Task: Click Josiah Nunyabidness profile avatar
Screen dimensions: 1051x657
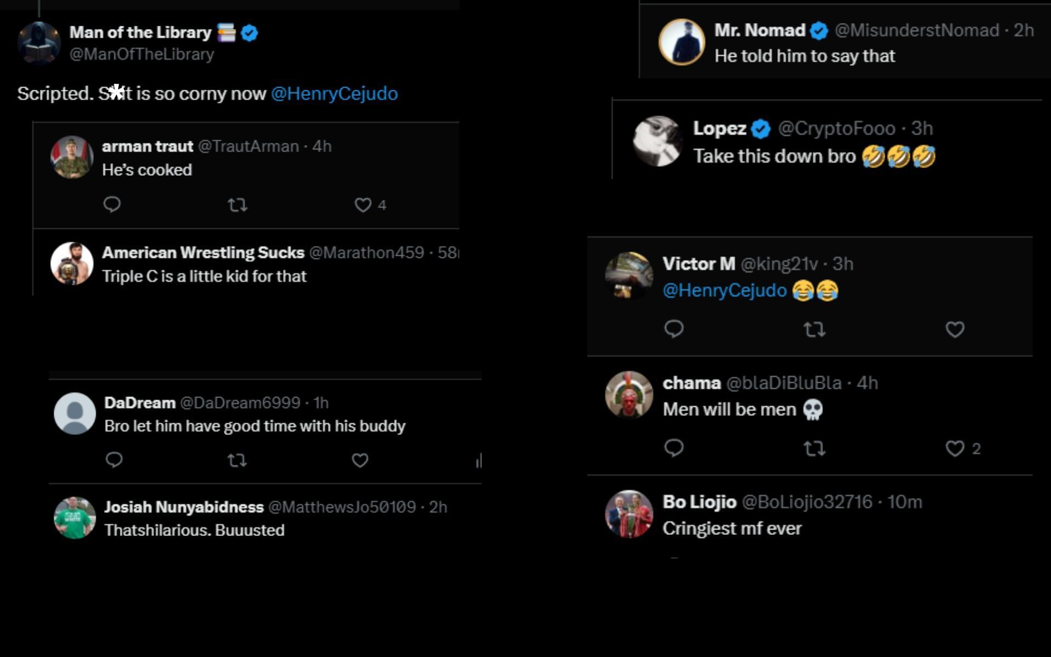Action: 75,517
